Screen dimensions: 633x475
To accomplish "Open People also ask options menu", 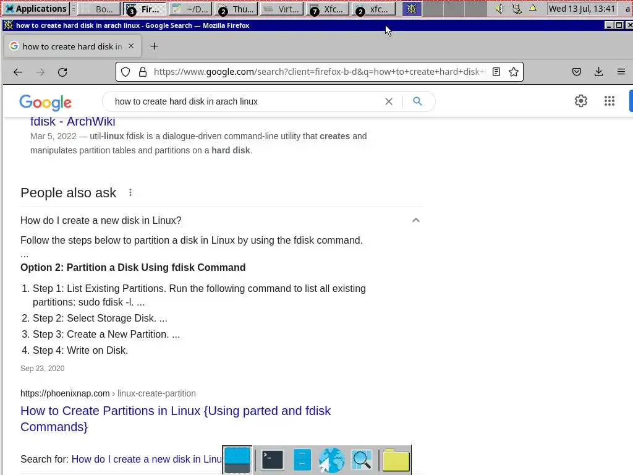I will tap(130, 193).
